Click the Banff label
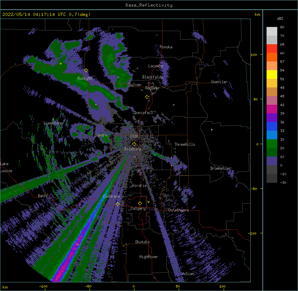This screenshot has width=298, height=291. (x=43, y=196)
